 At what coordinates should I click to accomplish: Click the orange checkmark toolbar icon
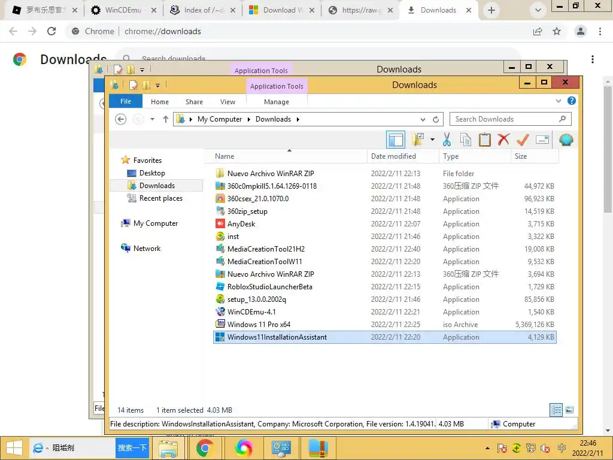point(523,140)
